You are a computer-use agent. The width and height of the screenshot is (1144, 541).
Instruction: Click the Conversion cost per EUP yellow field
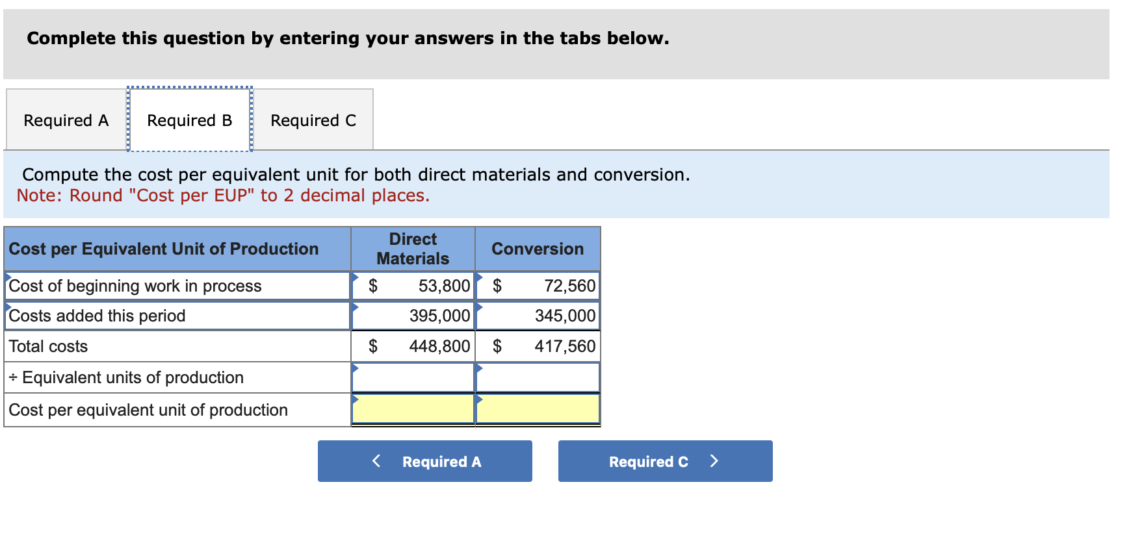tap(538, 409)
